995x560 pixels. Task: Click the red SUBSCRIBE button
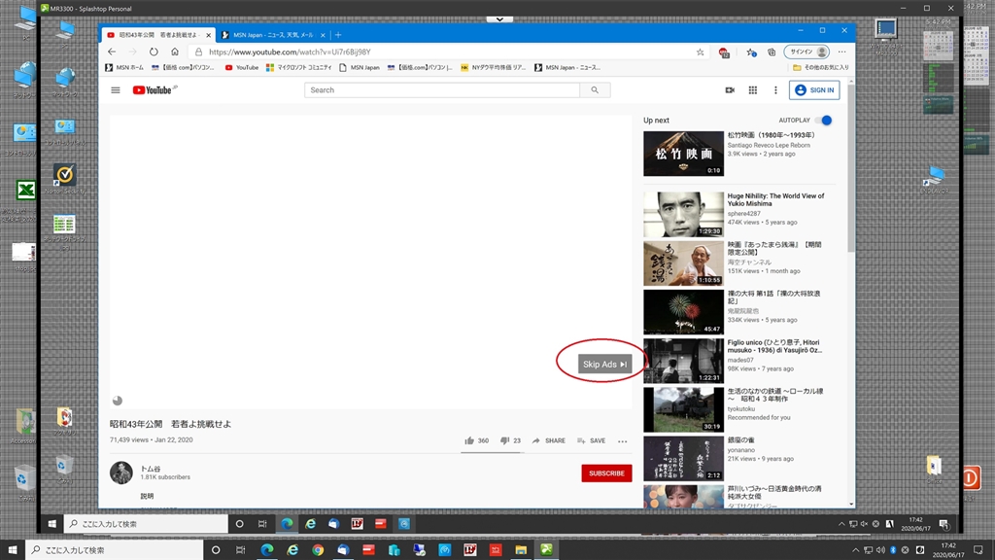[x=606, y=473]
